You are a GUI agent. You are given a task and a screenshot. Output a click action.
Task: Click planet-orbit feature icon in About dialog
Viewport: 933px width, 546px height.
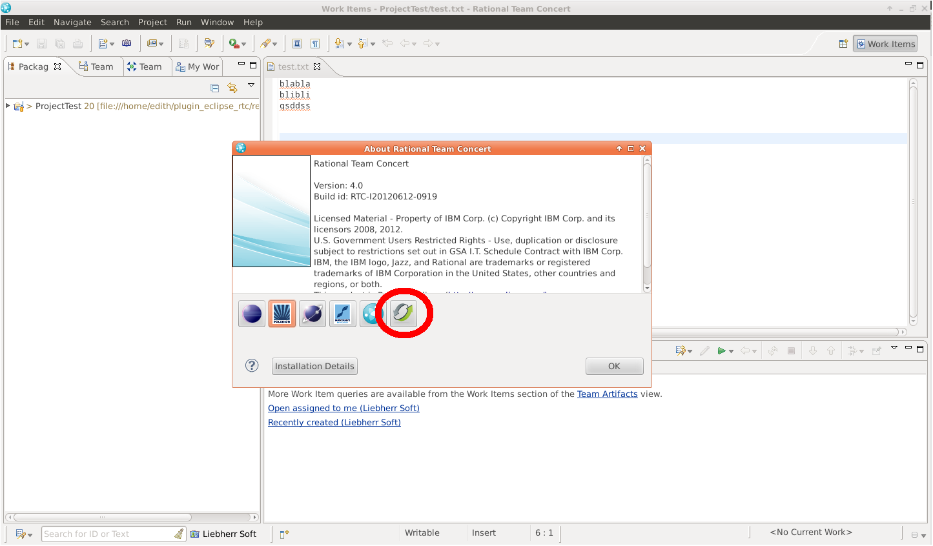[313, 314]
